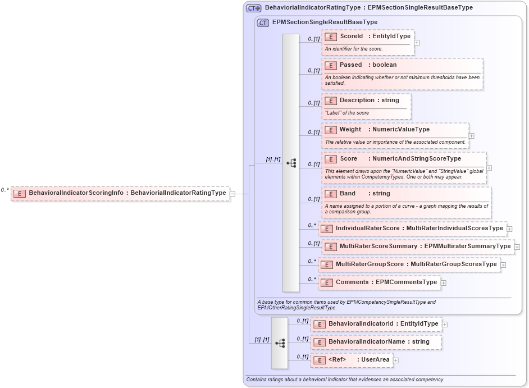Image resolution: width=529 pixels, height=388 pixels.
Task: Click the E icon of BehavioralIndicatorId
Action: [x=319, y=324]
